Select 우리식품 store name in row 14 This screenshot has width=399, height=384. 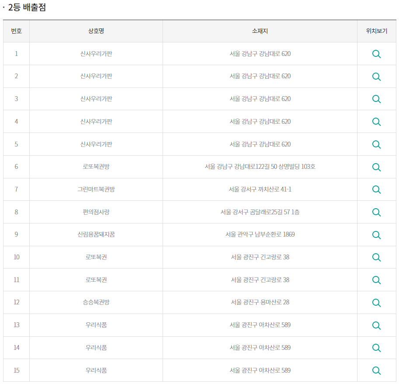(x=96, y=347)
